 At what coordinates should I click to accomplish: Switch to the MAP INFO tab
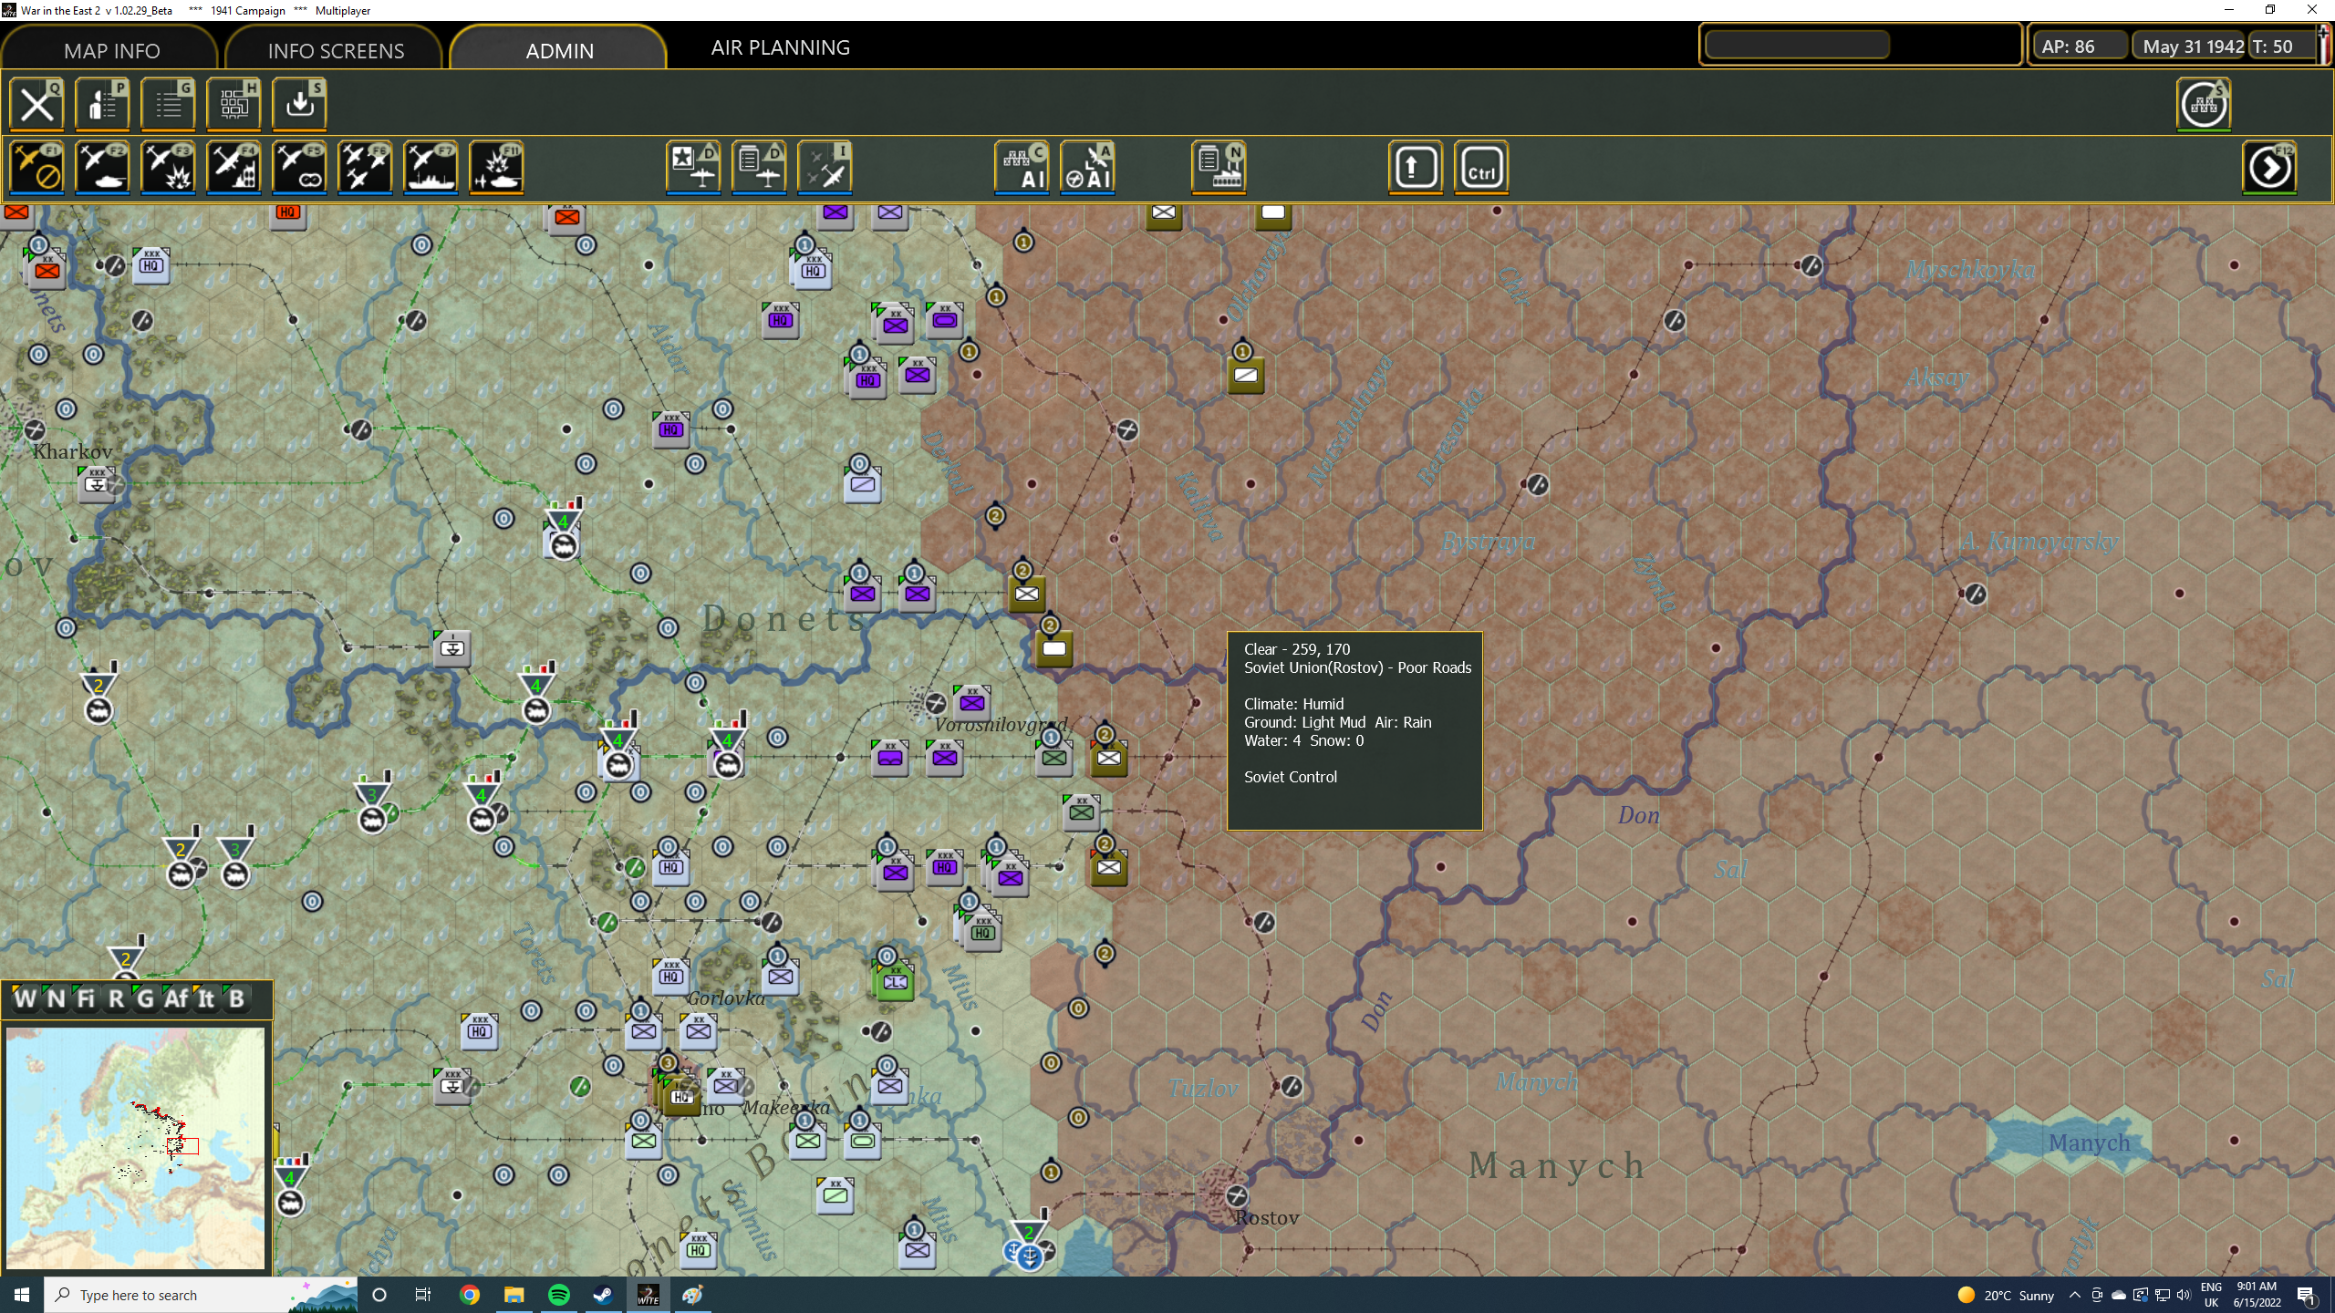tap(110, 50)
